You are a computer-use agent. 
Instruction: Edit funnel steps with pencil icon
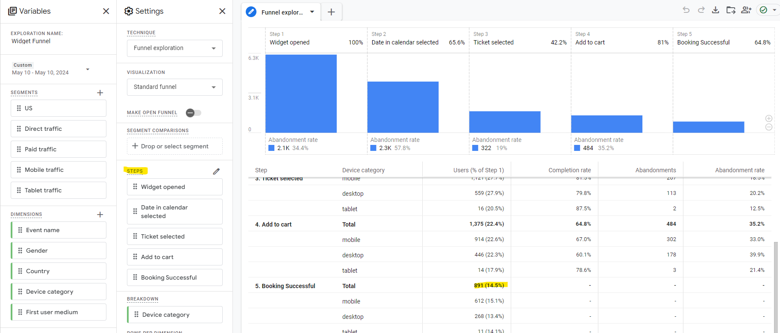click(216, 171)
